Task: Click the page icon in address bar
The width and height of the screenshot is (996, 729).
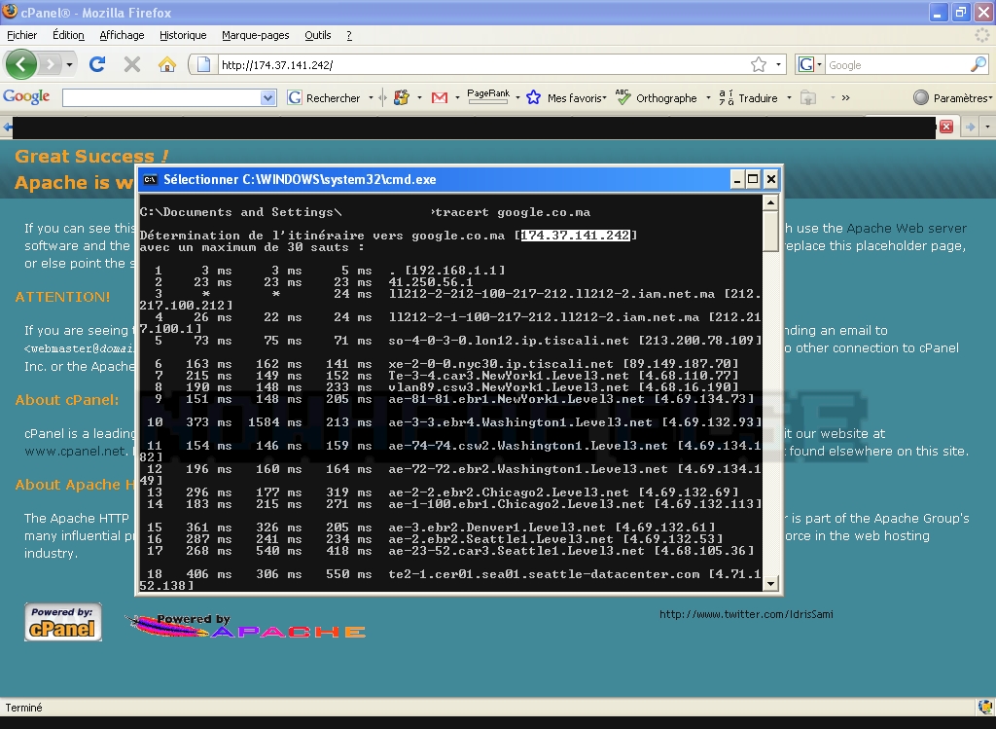Action: [x=204, y=65]
